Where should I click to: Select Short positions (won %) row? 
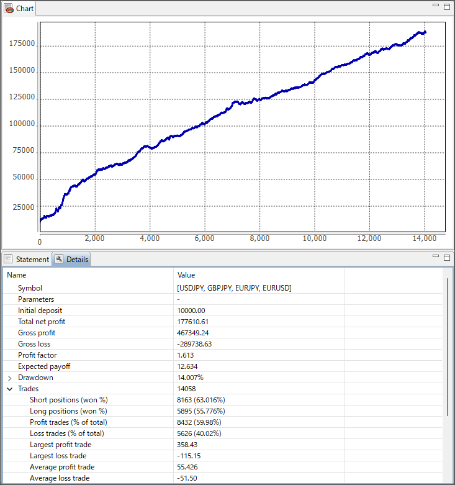point(223,400)
